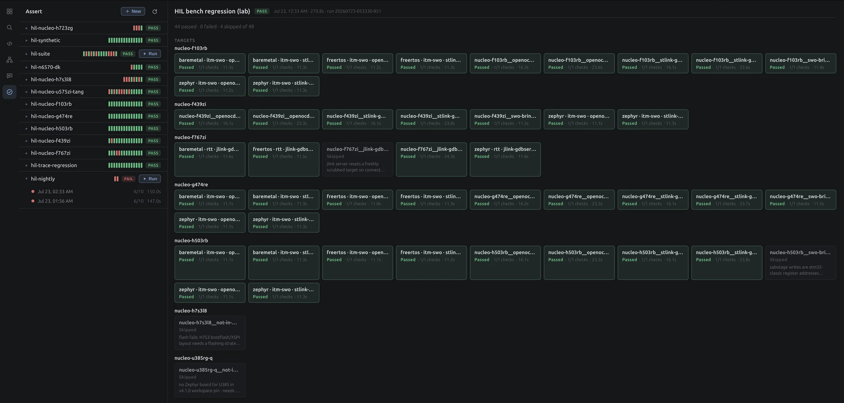This screenshot has height=403, width=844.
Task: Refresh the Assert suite list
Action: [155, 11]
